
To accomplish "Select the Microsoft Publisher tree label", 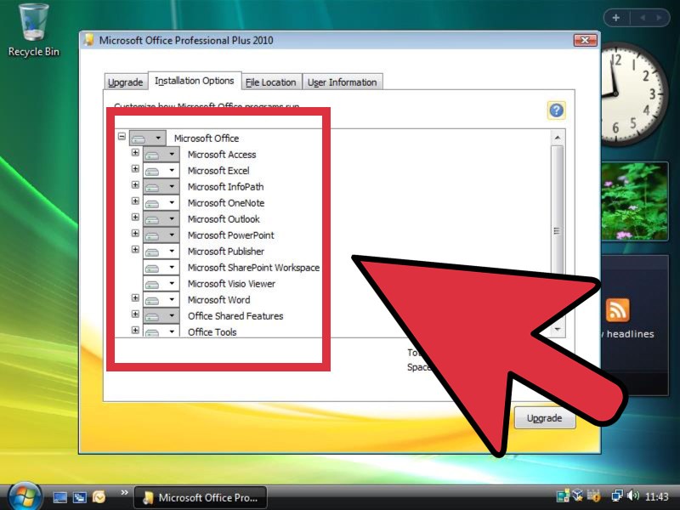I will tap(226, 252).
